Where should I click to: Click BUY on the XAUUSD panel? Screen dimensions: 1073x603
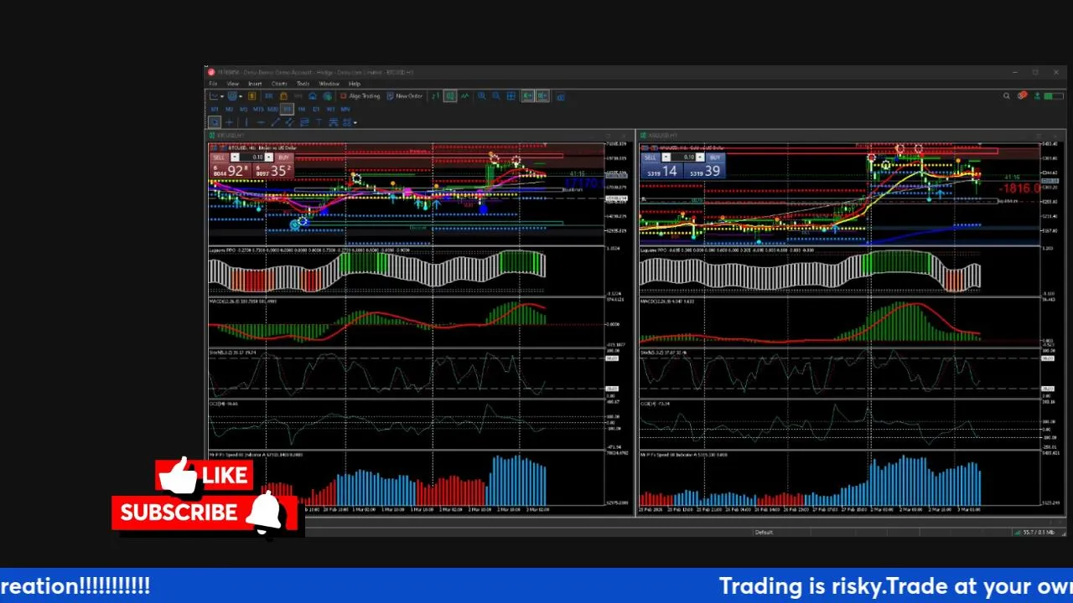pyautogui.click(x=715, y=157)
